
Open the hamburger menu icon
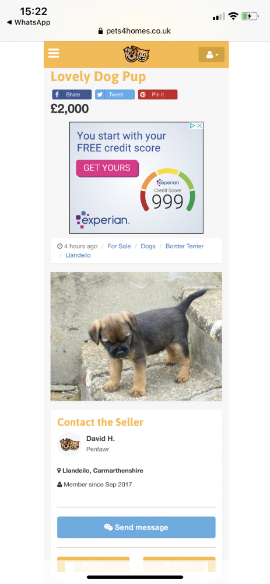pos(54,54)
